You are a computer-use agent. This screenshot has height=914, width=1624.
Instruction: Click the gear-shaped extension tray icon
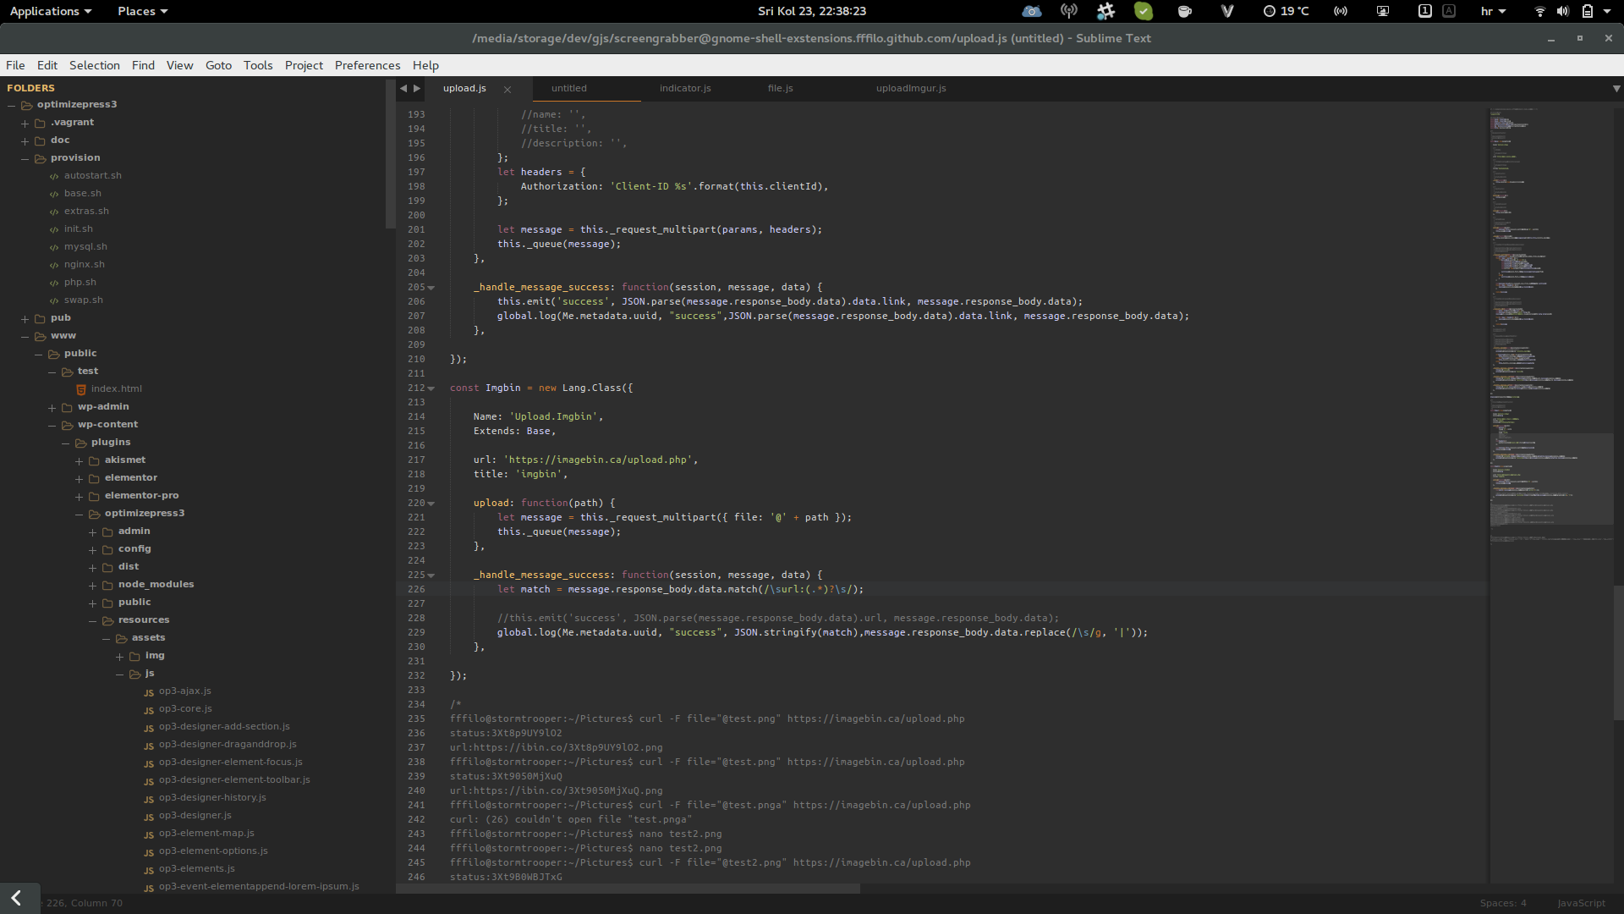[x=1106, y=11]
